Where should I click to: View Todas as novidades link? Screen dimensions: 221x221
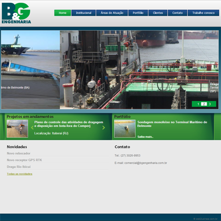pos(19,174)
